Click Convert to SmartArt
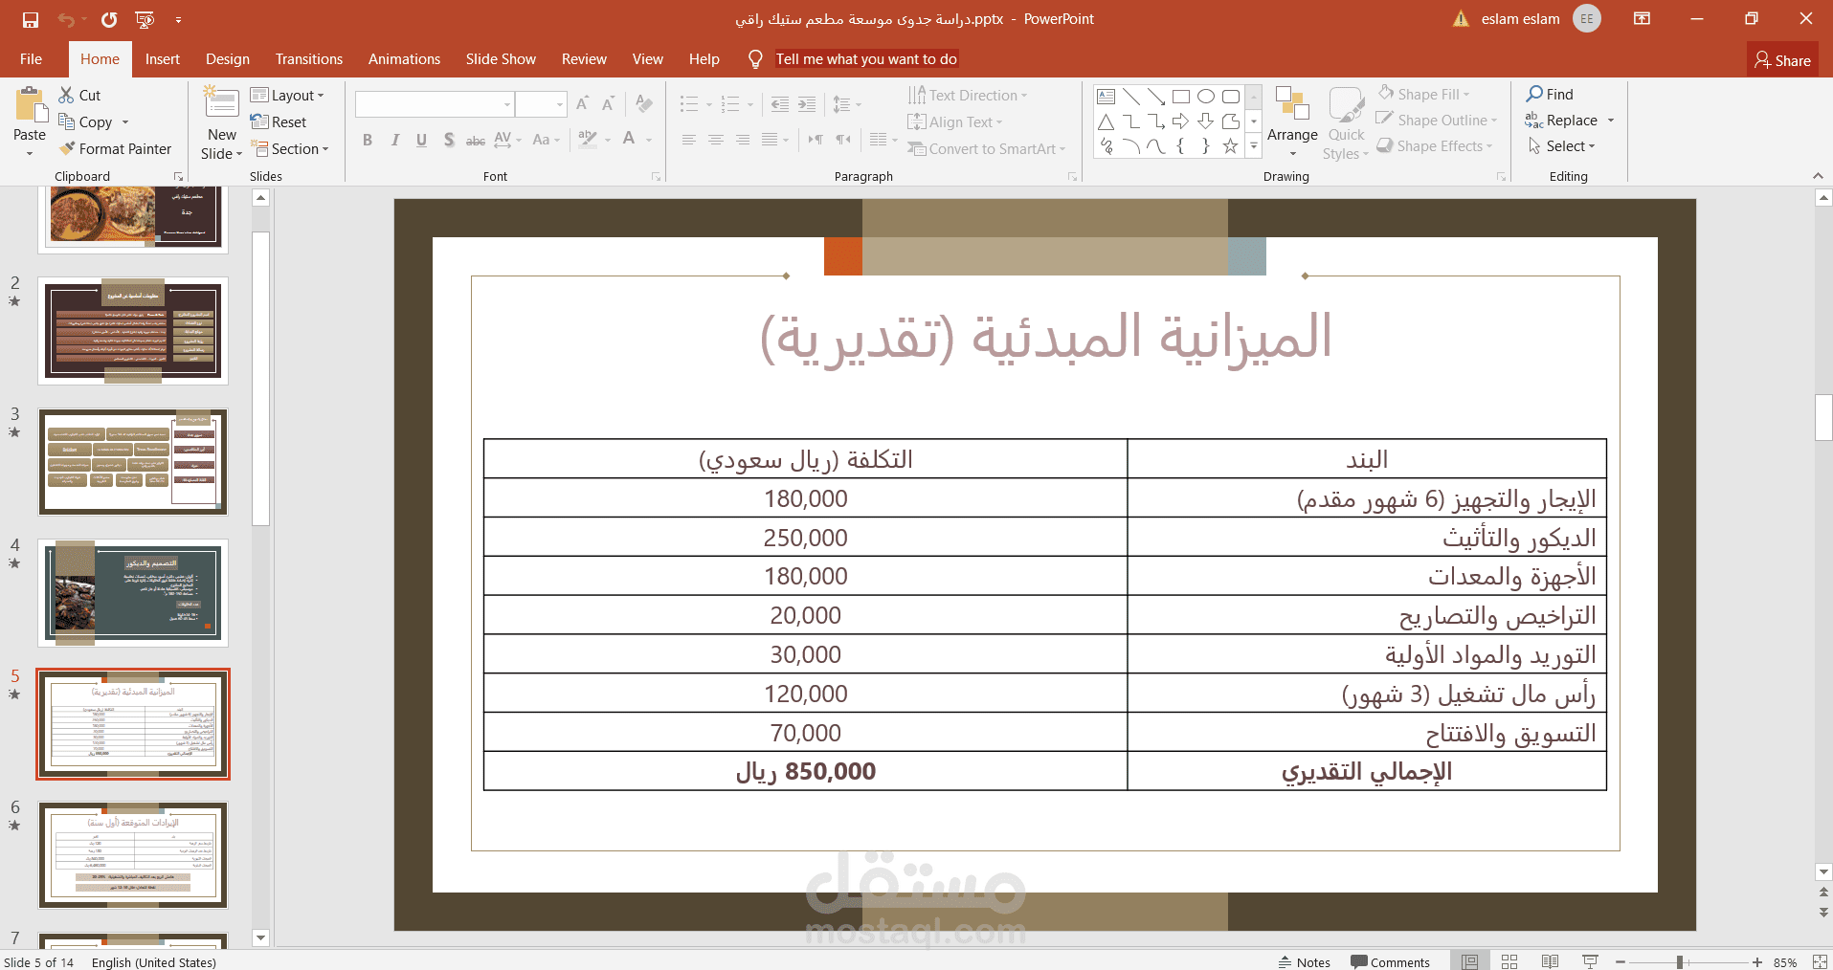The height and width of the screenshot is (970, 1833). coord(986,148)
